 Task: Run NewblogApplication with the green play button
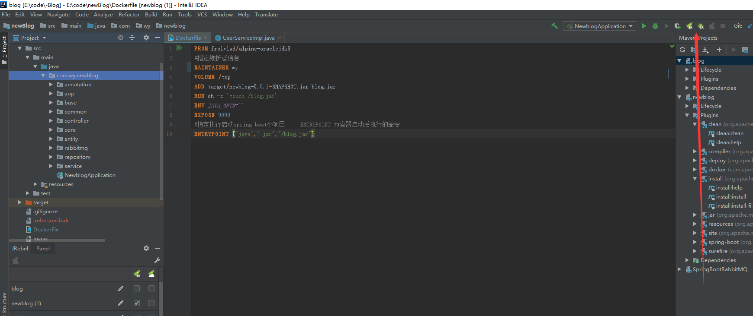click(644, 26)
